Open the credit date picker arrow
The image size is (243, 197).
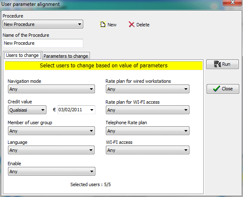point(92,110)
